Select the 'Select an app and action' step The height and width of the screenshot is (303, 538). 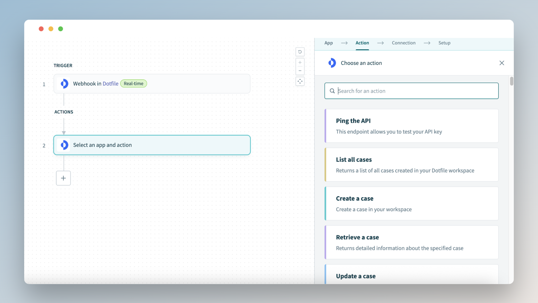coord(152,145)
